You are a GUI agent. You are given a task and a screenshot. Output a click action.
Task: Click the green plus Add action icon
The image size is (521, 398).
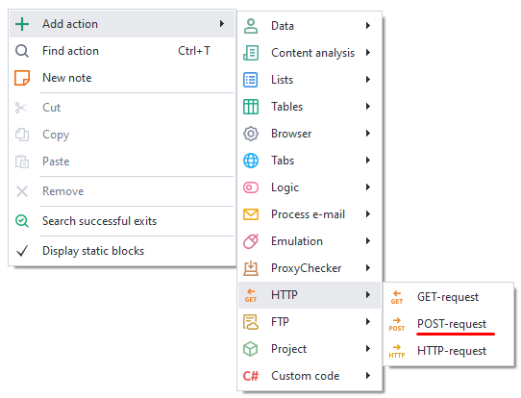pyautogui.click(x=22, y=24)
